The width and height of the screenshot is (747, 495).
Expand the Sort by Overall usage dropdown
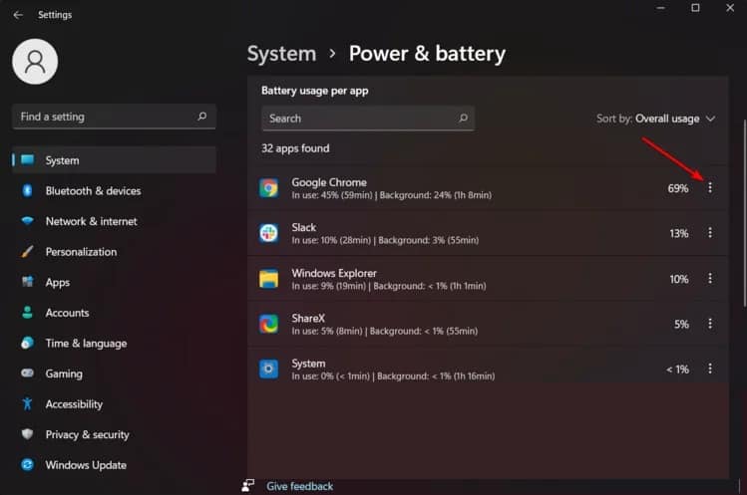(x=655, y=119)
